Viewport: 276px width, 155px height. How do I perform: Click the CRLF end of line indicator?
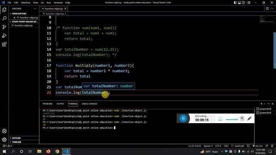226,146
